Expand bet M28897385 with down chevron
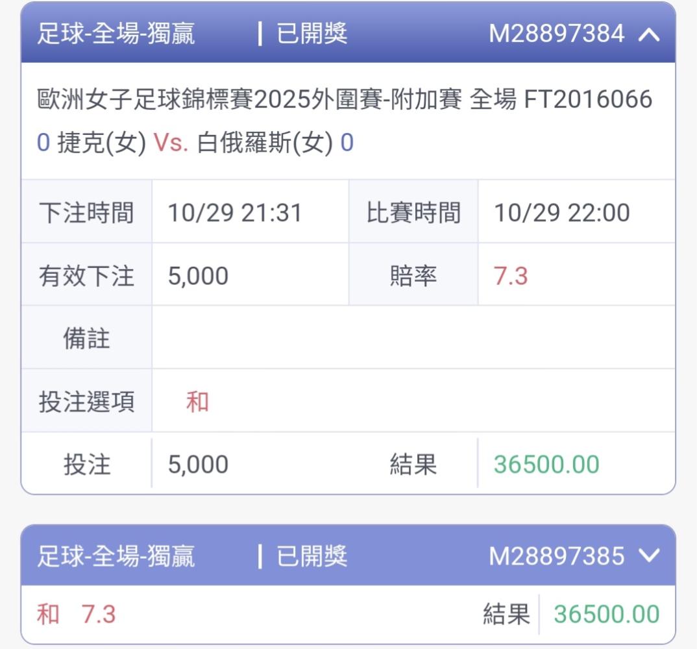Image resolution: width=697 pixels, height=649 pixels. pyautogui.click(x=648, y=556)
